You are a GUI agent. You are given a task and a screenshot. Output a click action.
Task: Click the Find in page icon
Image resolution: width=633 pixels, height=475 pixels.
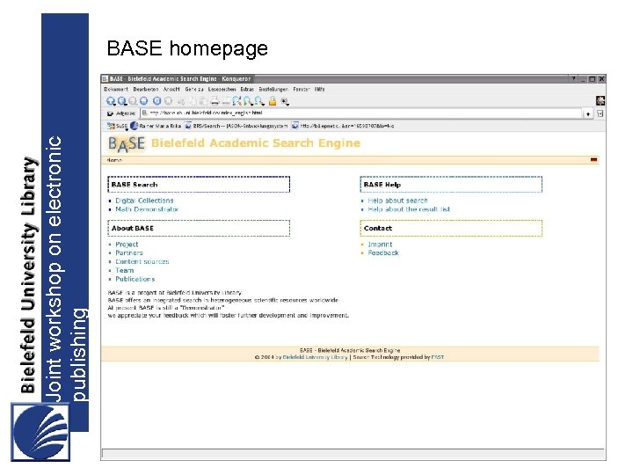pos(237,101)
